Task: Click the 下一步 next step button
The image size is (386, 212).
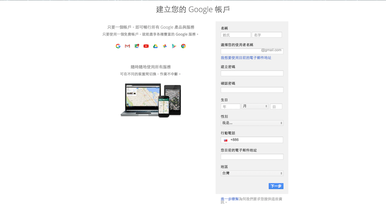Action: (276, 186)
